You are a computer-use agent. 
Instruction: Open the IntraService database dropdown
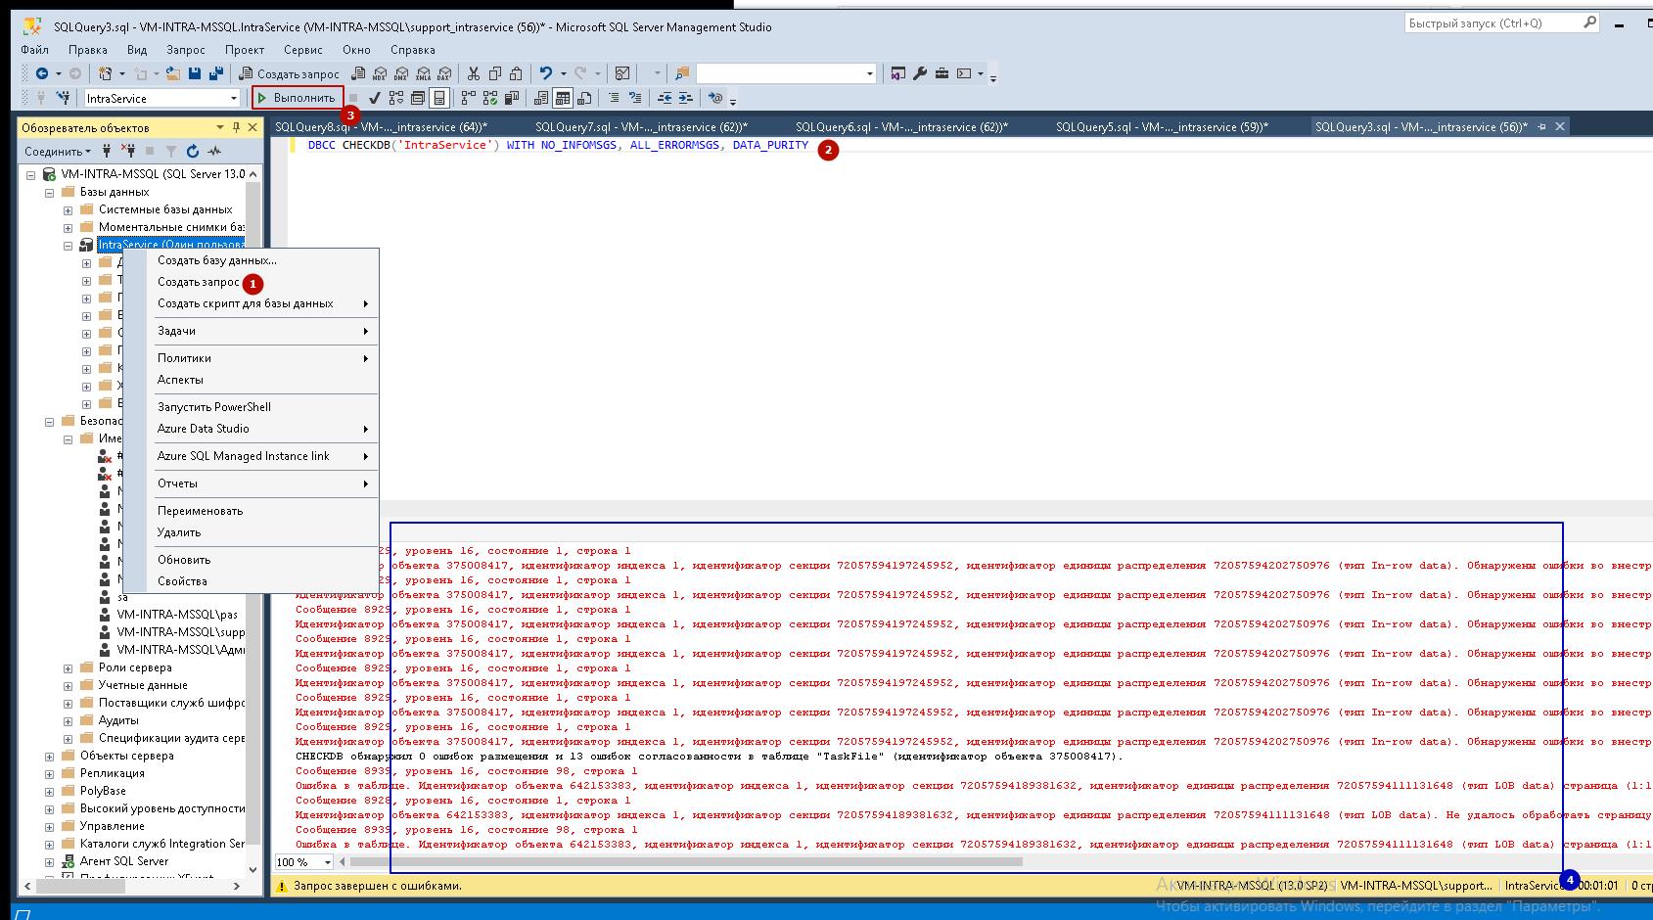[x=234, y=98]
